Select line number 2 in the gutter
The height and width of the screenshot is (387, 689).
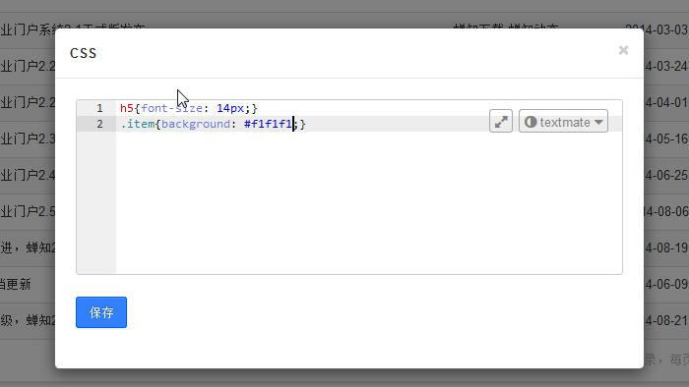(x=99, y=124)
